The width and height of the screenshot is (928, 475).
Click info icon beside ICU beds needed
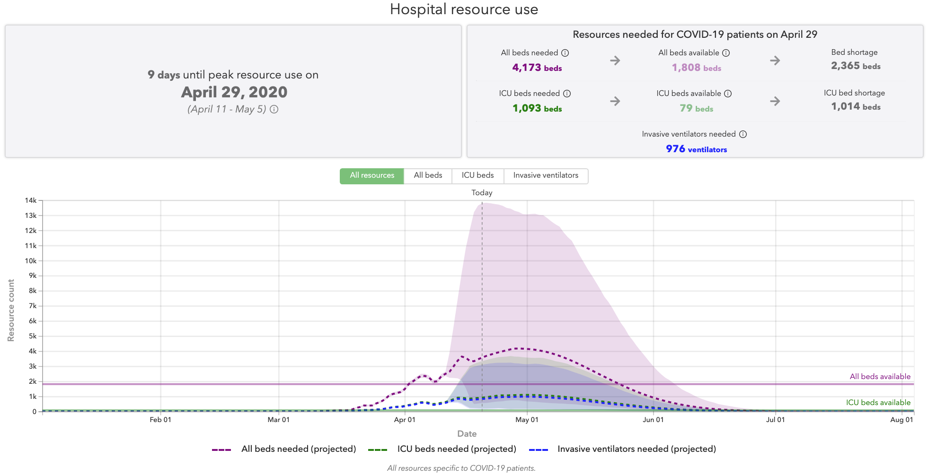click(567, 94)
